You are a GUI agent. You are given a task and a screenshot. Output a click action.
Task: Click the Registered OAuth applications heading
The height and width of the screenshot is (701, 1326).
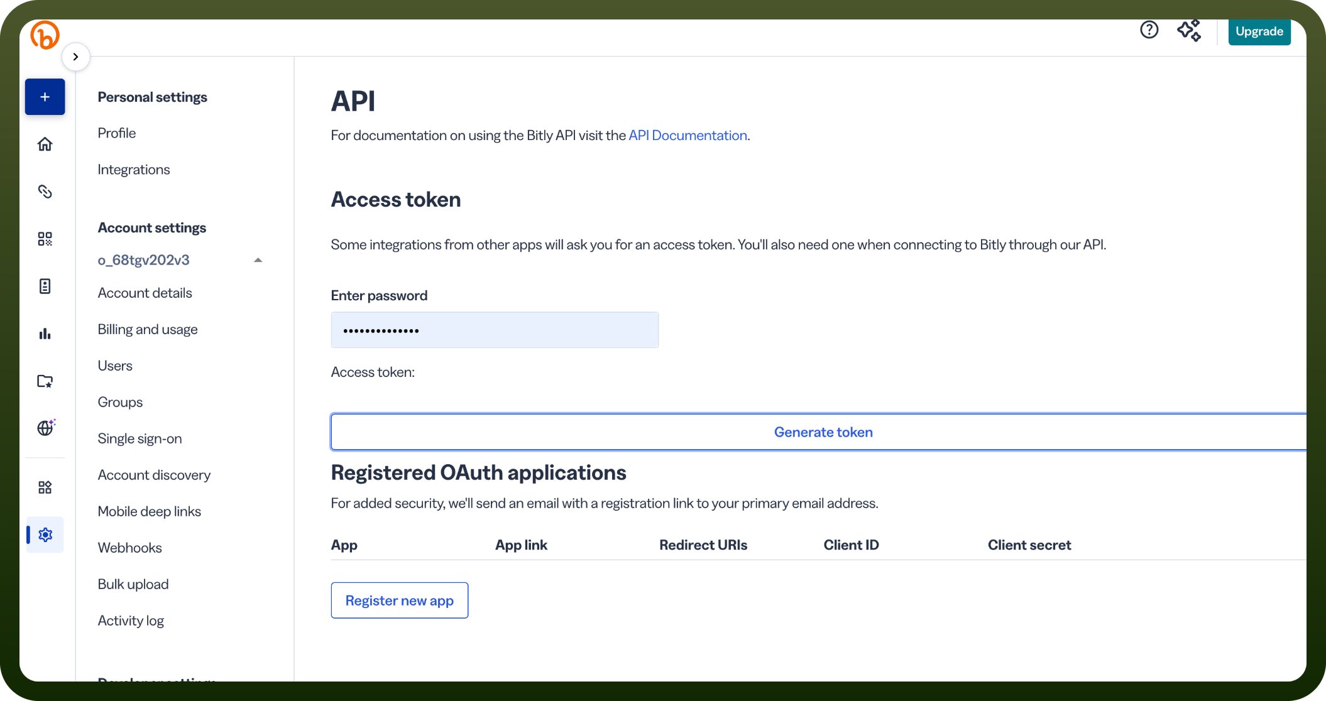pos(479,473)
